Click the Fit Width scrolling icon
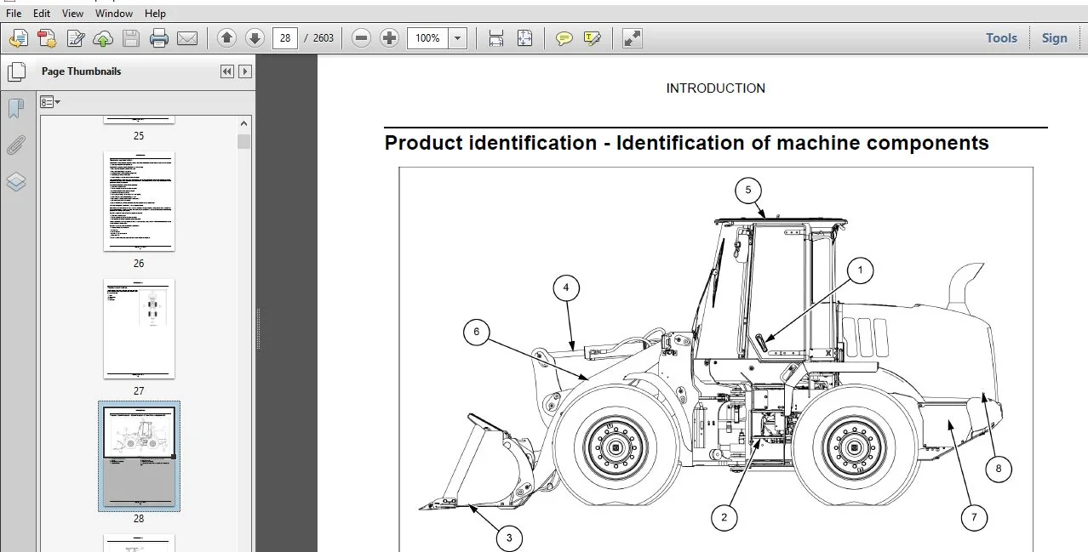This screenshot has width=1088, height=552. pyautogui.click(x=496, y=38)
